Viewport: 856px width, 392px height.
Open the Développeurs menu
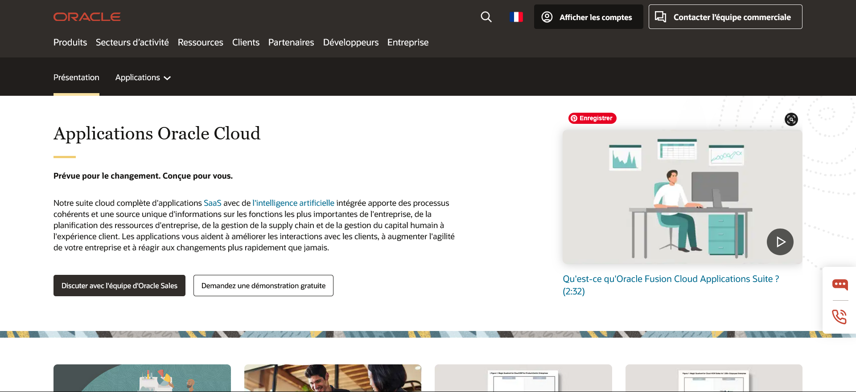[x=350, y=42]
